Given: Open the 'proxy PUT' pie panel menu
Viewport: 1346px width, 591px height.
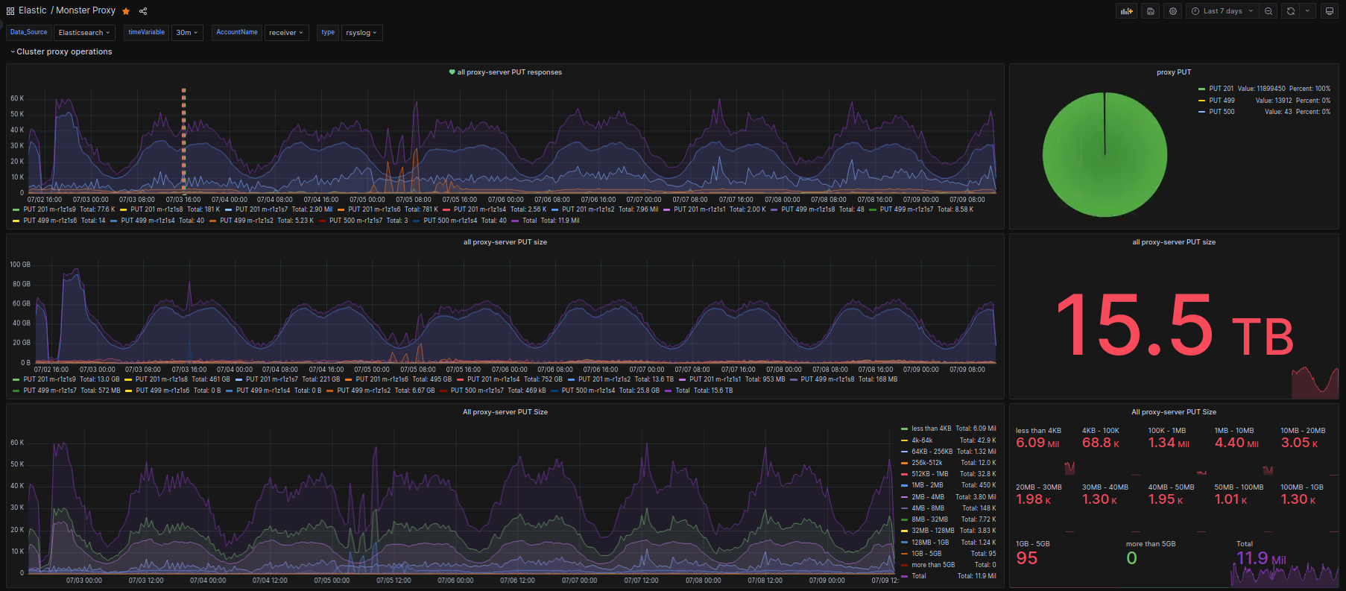Looking at the screenshot, I should point(1174,72).
